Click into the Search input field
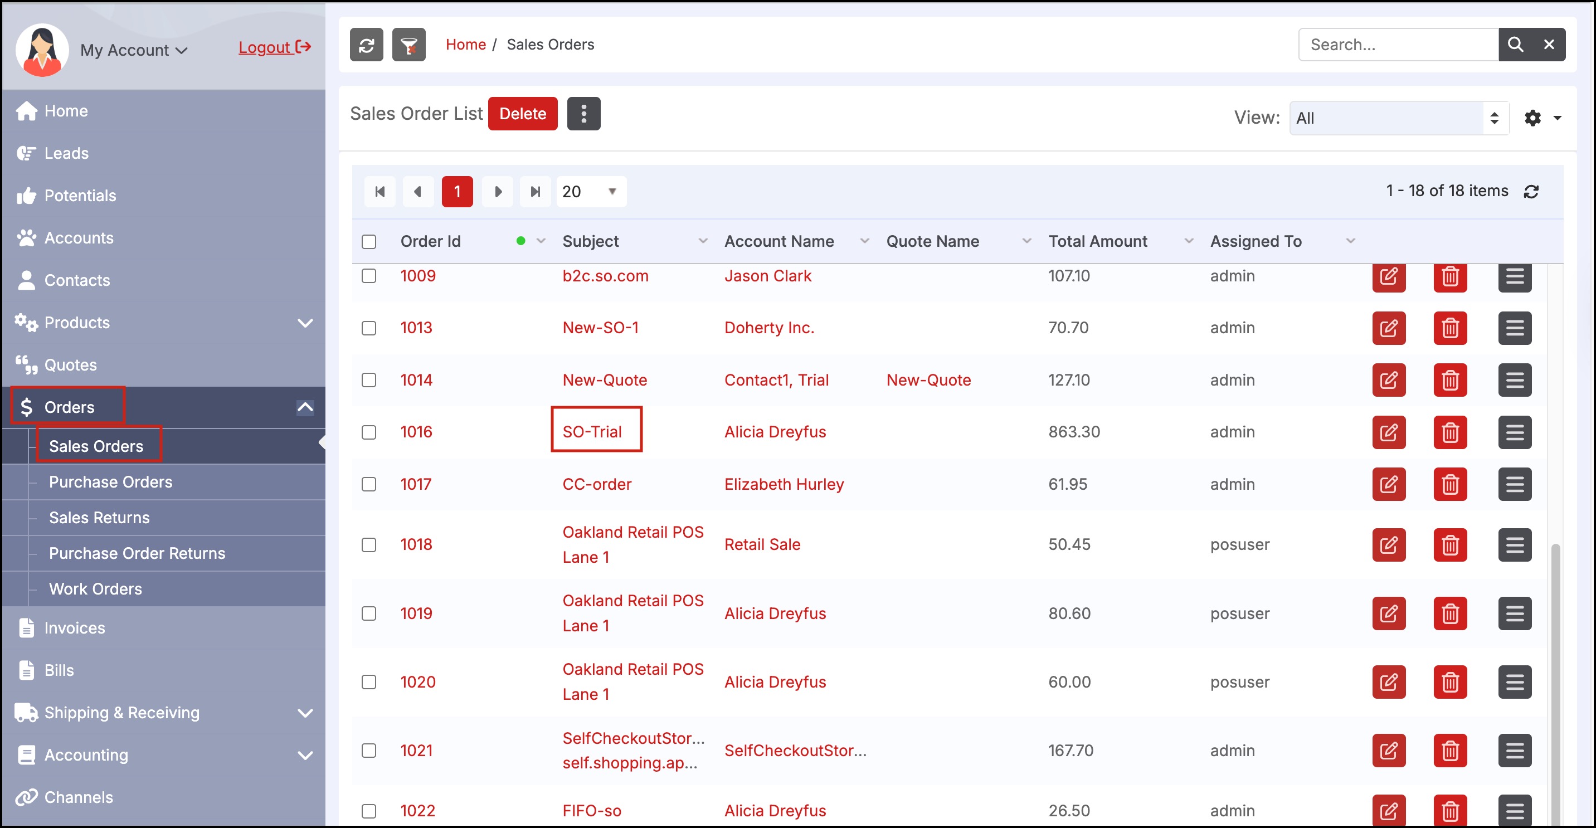Viewport: 1596px width, 828px height. click(1398, 45)
